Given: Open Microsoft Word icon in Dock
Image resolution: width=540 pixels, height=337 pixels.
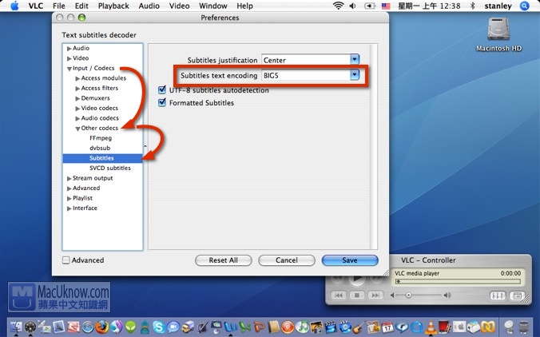Looking at the screenshot, I should (x=231, y=327).
